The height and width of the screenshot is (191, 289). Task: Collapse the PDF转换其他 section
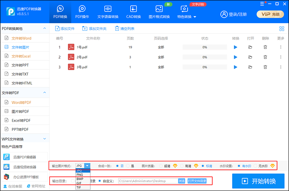(x=45, y=29)
